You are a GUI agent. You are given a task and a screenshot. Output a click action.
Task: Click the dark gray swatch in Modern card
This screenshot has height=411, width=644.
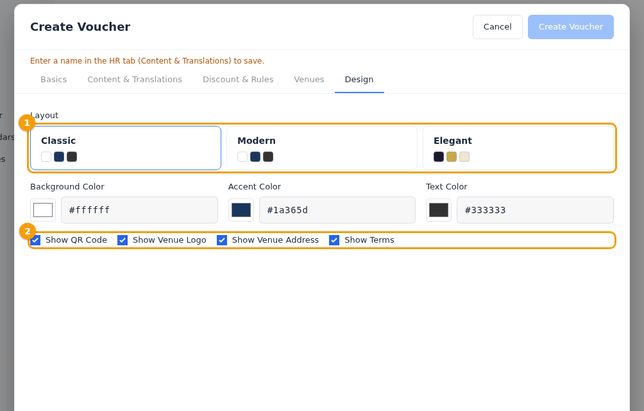click(268, 157)
